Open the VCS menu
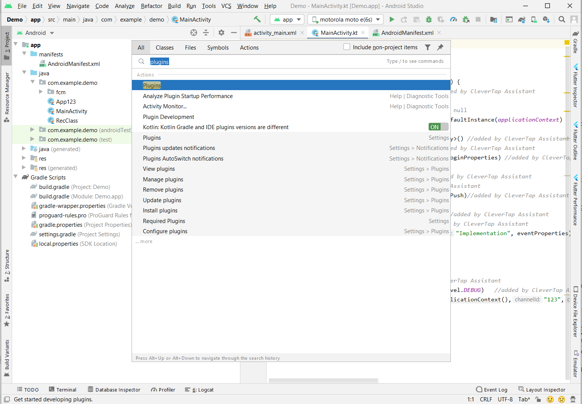Screen dimensions: 582x404 click(x=226, y=6)
